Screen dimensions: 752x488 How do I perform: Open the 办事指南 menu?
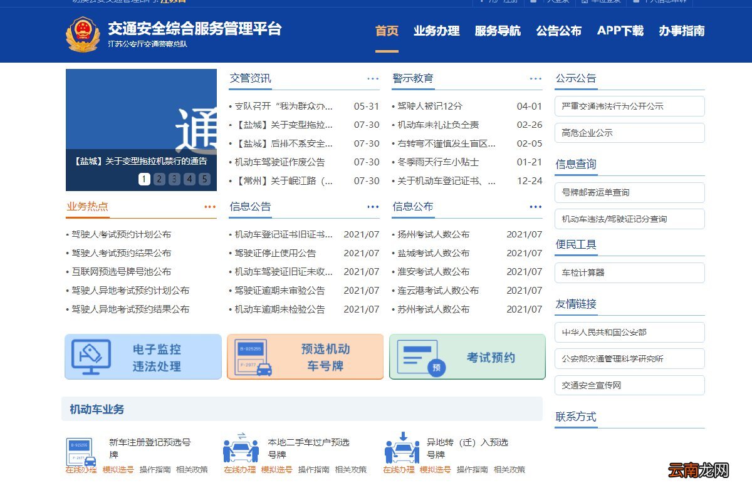682,31
